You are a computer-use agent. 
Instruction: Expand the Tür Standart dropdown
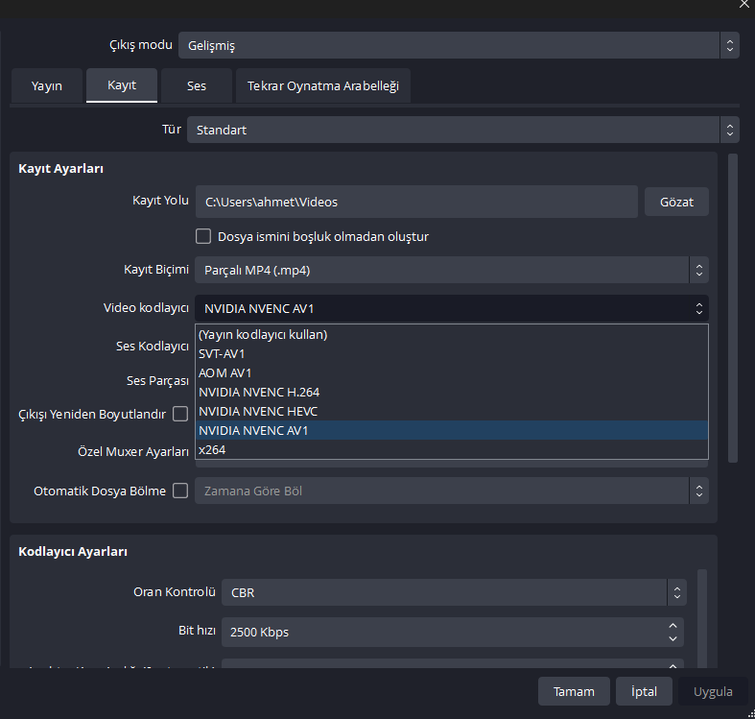click(x=462, y=130)
